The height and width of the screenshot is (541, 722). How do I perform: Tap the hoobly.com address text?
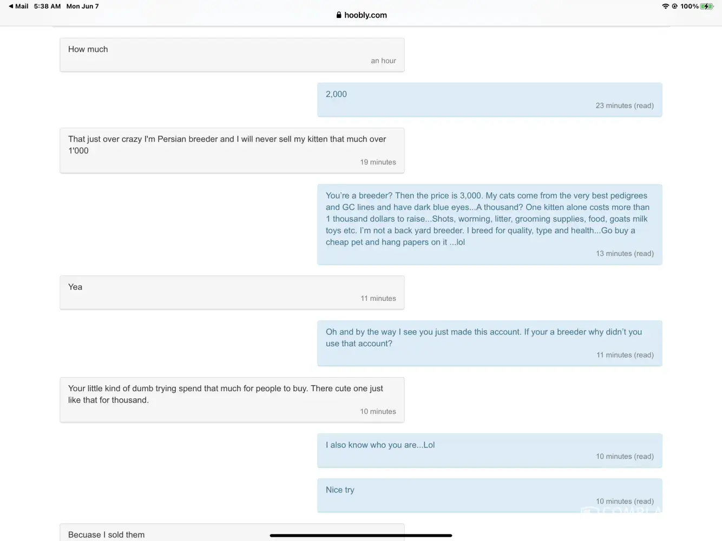point(365,15)
